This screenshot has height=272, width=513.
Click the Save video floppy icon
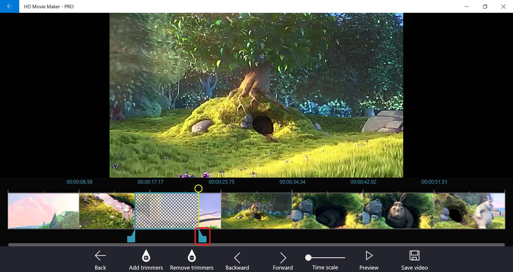(x=414, y=256)
